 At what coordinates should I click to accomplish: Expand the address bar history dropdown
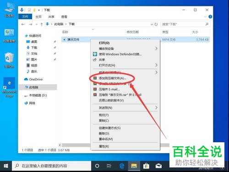click(152, 24)
